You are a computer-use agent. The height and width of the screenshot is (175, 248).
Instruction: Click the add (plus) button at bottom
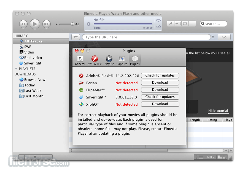pyautogui.click(x=24, y=157)
